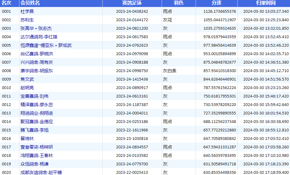290x175 pixels.
Task: Click member name 尚亿赛鸽-罗晓洪
Action: click(x=37, y=54)
